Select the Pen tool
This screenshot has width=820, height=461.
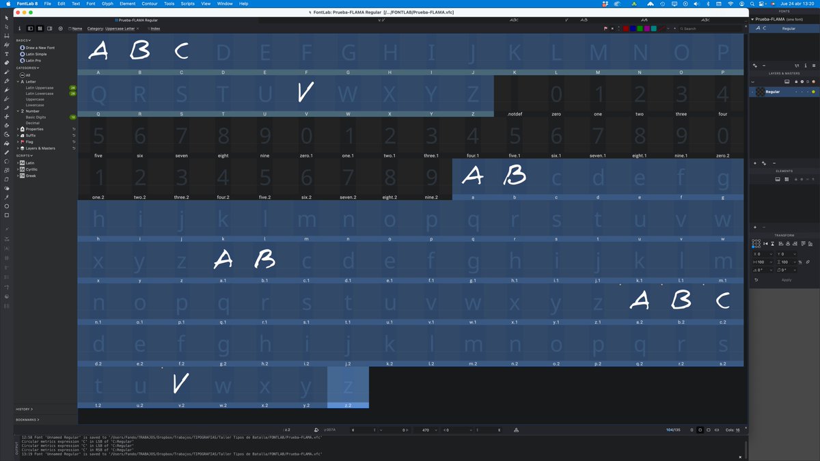click(6, 99)
